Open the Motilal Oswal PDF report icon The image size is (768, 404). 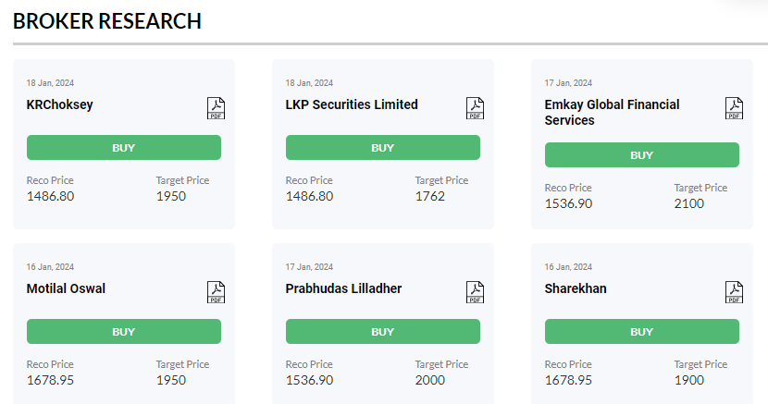click(216, 292)
